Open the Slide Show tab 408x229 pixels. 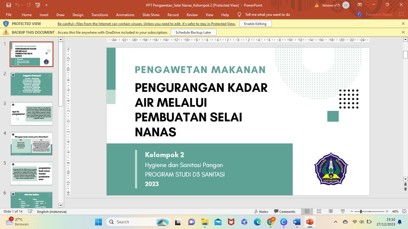151,15
